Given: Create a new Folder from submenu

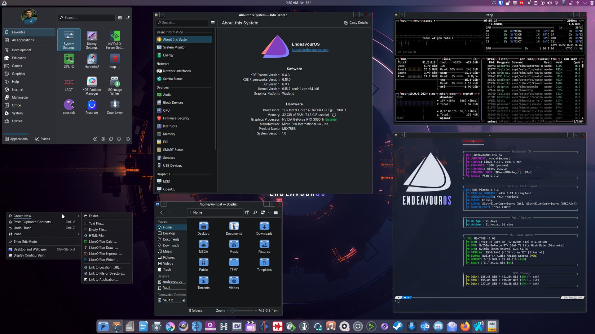Looking at the screenshot, I should [107, 216].
